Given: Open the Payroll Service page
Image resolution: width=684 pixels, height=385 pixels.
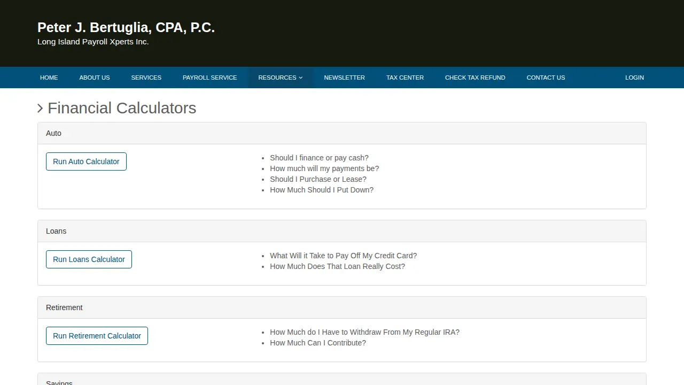Looking at the screenshot, I should [x=210, y=78].
